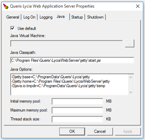
Task: Uncheck the Use default checkbox
Action: 12,28
